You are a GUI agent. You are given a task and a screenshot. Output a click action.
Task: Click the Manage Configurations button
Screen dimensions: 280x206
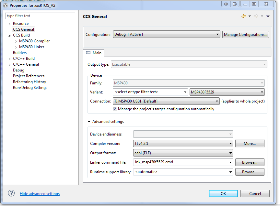pos(246,34)
